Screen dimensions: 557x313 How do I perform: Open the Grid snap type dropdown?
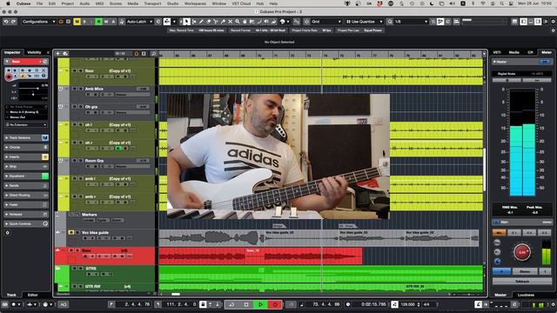pyautogui.click(x=326, y=22)
